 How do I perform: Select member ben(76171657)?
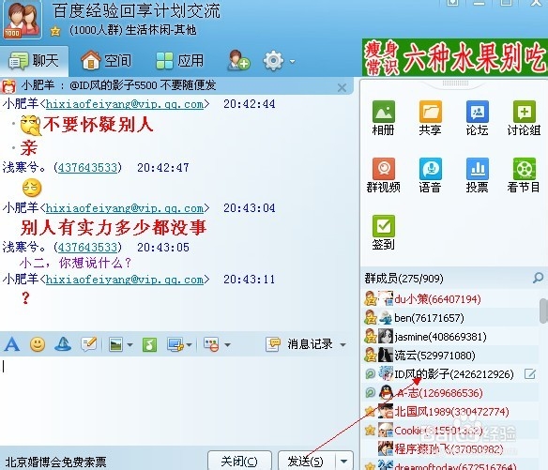pos(450,318)
